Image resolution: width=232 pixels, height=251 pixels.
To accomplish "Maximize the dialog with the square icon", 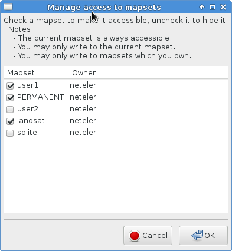I will pyautogui.click(x=213, y=7).
